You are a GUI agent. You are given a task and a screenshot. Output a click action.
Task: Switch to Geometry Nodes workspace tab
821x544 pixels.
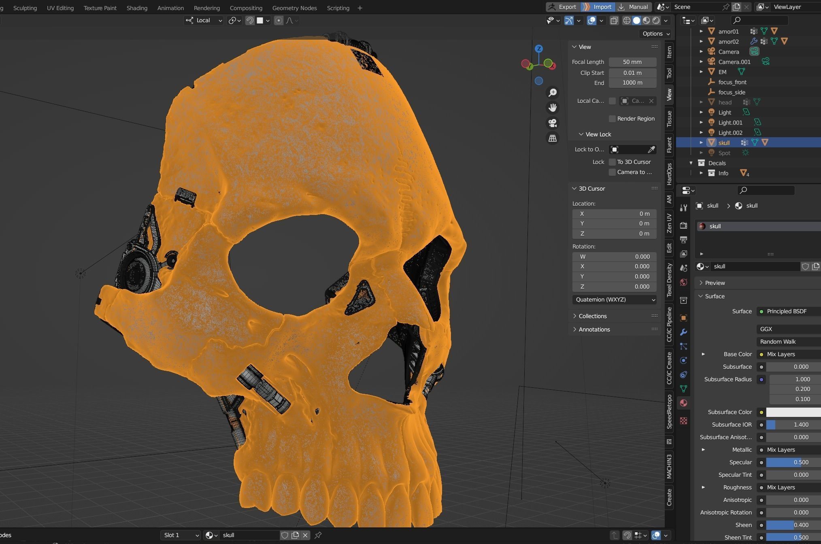tap(294, 8)
